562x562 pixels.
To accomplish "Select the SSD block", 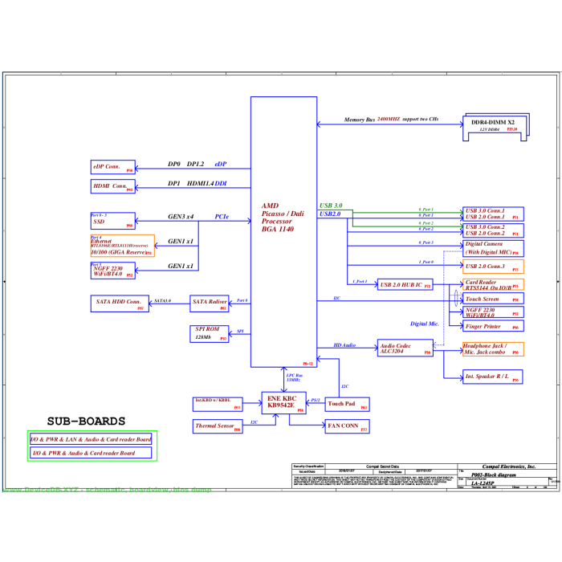I will click(113, 221).
